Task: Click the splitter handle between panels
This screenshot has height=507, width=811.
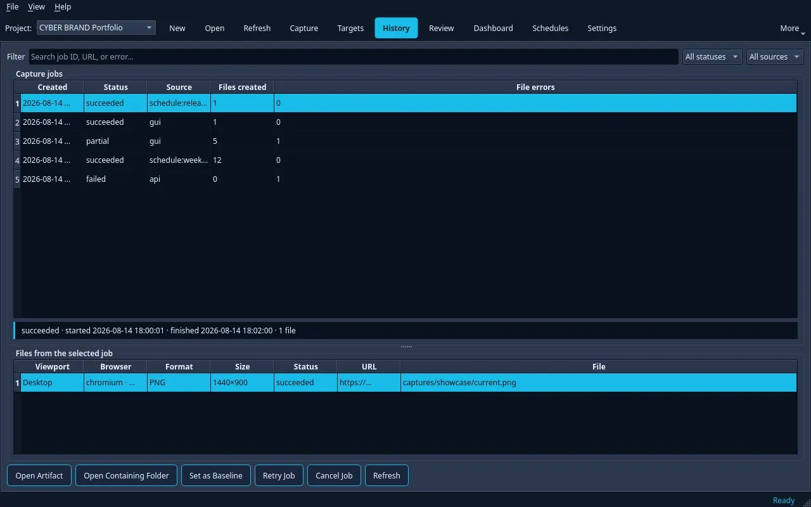Action: click(x=406, y=347)
